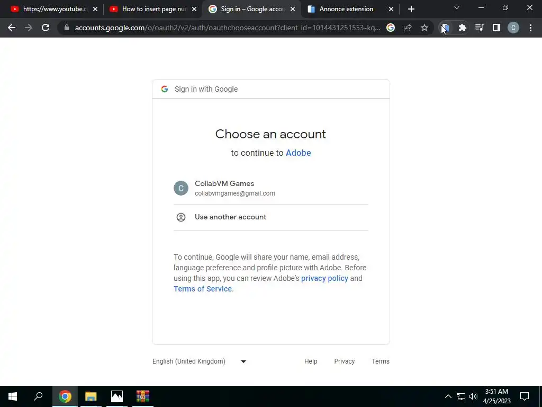The height and width of the screenshot is (407, 542).
Task: Open Adobe's privacy policy link
Action: click(x=324, y=278)
